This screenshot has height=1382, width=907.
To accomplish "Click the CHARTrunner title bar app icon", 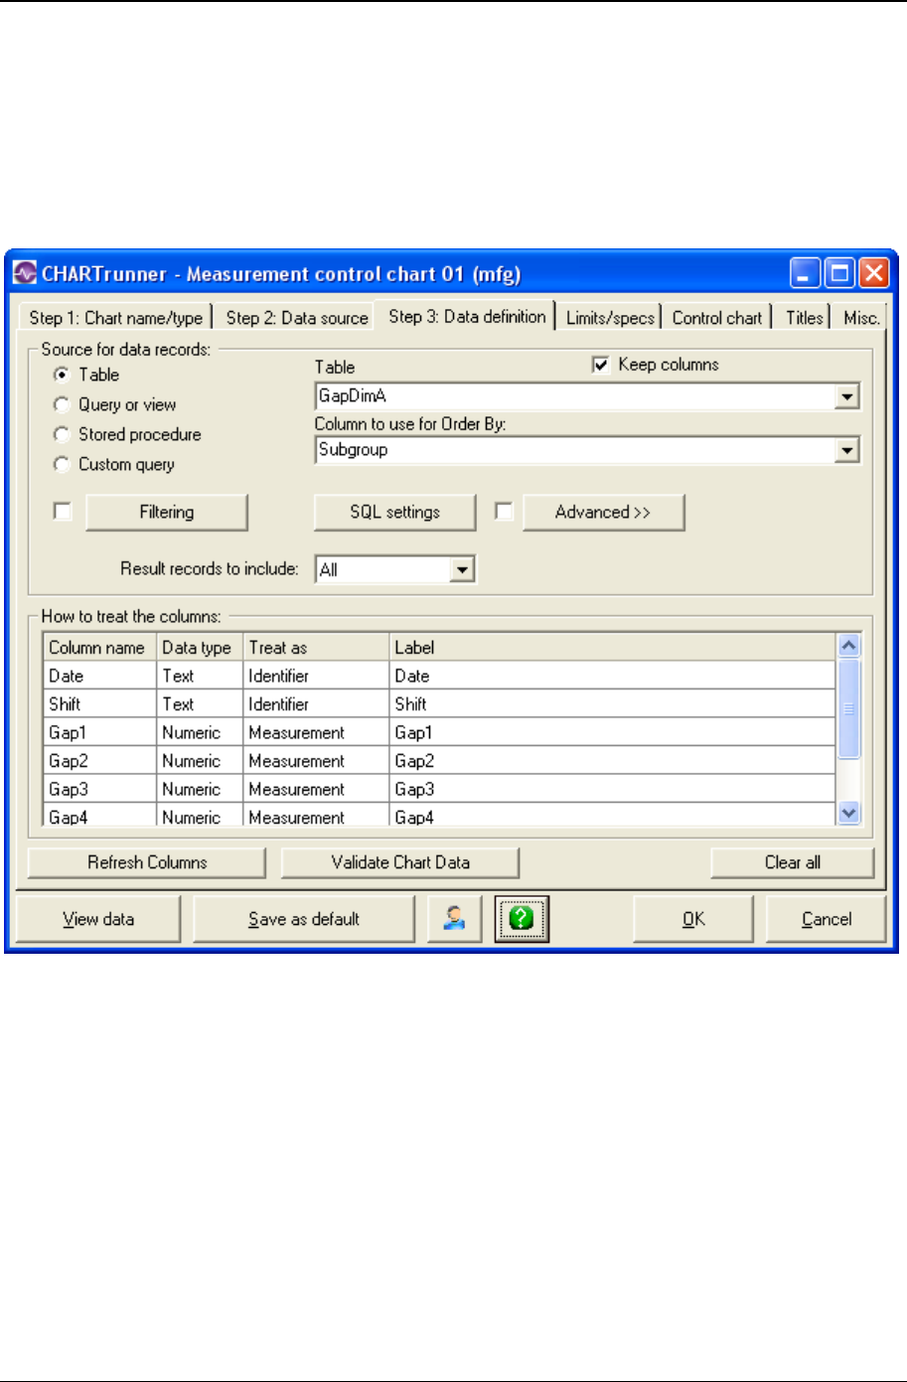I will pos(25,273).
